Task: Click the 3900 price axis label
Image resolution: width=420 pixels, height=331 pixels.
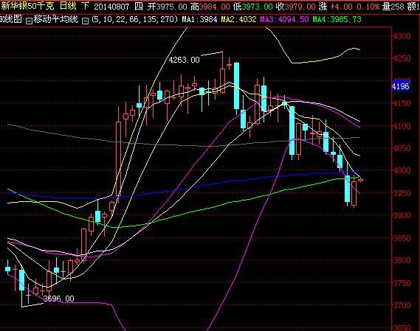Action: [x=402, y=215]
